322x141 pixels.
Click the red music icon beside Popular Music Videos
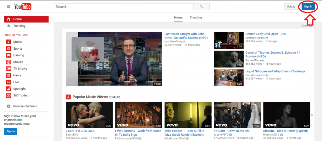pos(68,97)
